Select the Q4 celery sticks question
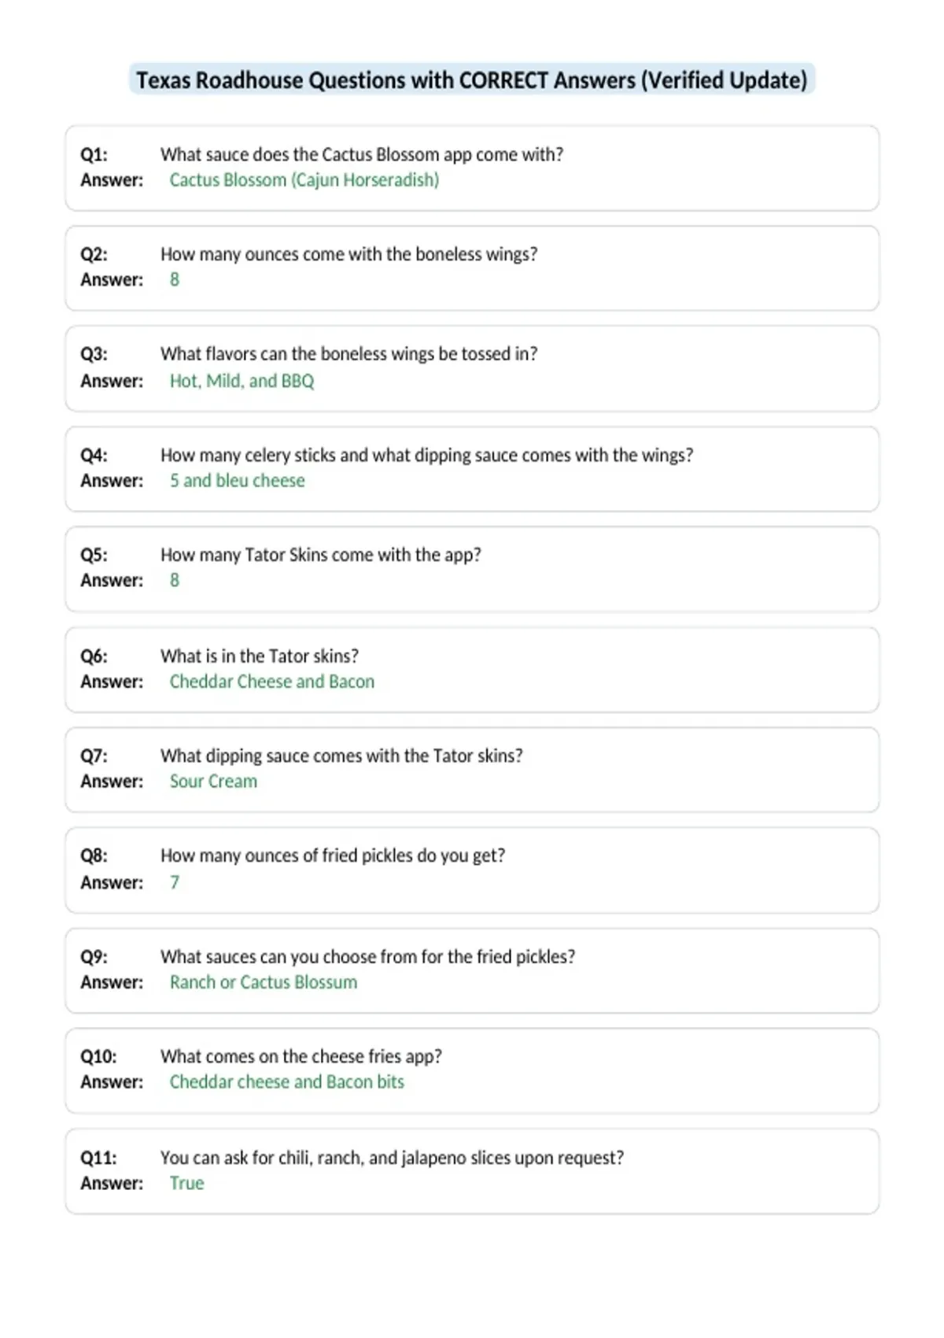This screenshot has width=944, height=1338. 427,455
